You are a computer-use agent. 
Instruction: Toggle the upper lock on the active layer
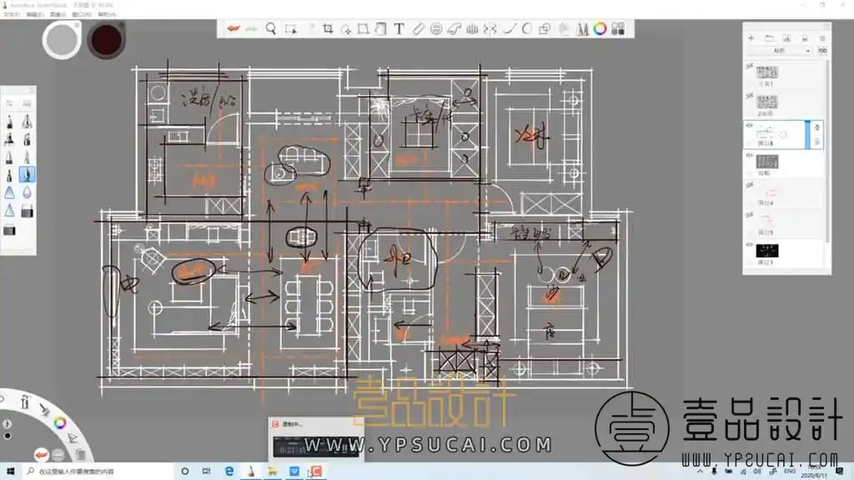click(817, 127)
